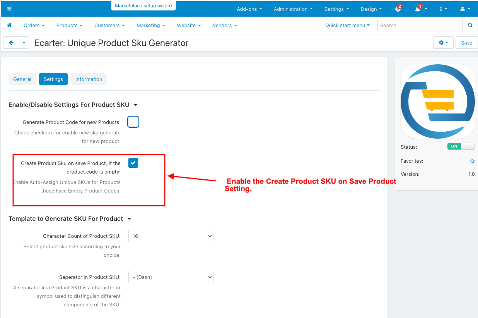Click the shopping cart icon in top bar
The height and width of the screenshot is (318, 478).
tap(9, 9)
